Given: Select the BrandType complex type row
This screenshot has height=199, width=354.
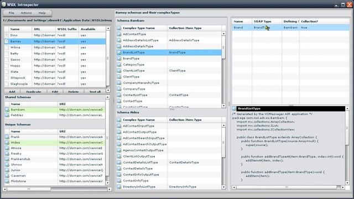Looking at the screenshot, I should point(169,59).
